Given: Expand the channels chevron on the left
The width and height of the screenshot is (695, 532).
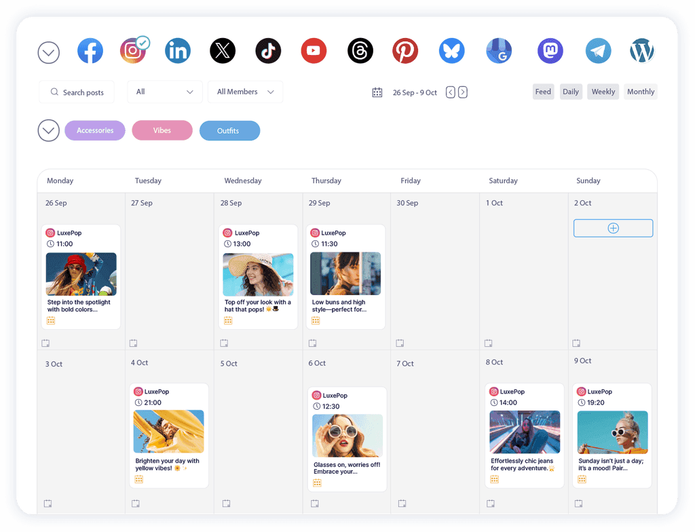Looking at the screenshot, I should pos(48,52).
